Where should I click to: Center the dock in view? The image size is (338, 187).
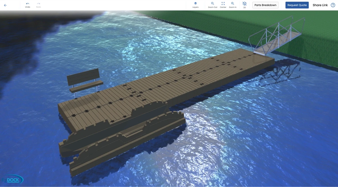tap(223, 5)
